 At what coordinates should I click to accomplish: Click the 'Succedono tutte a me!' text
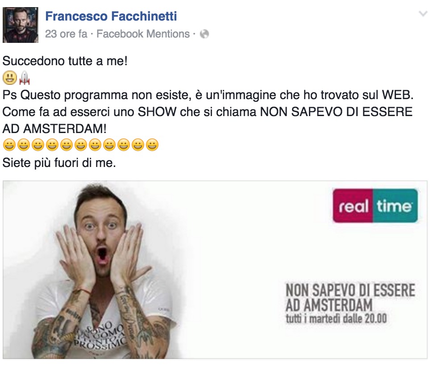[65, 61]
